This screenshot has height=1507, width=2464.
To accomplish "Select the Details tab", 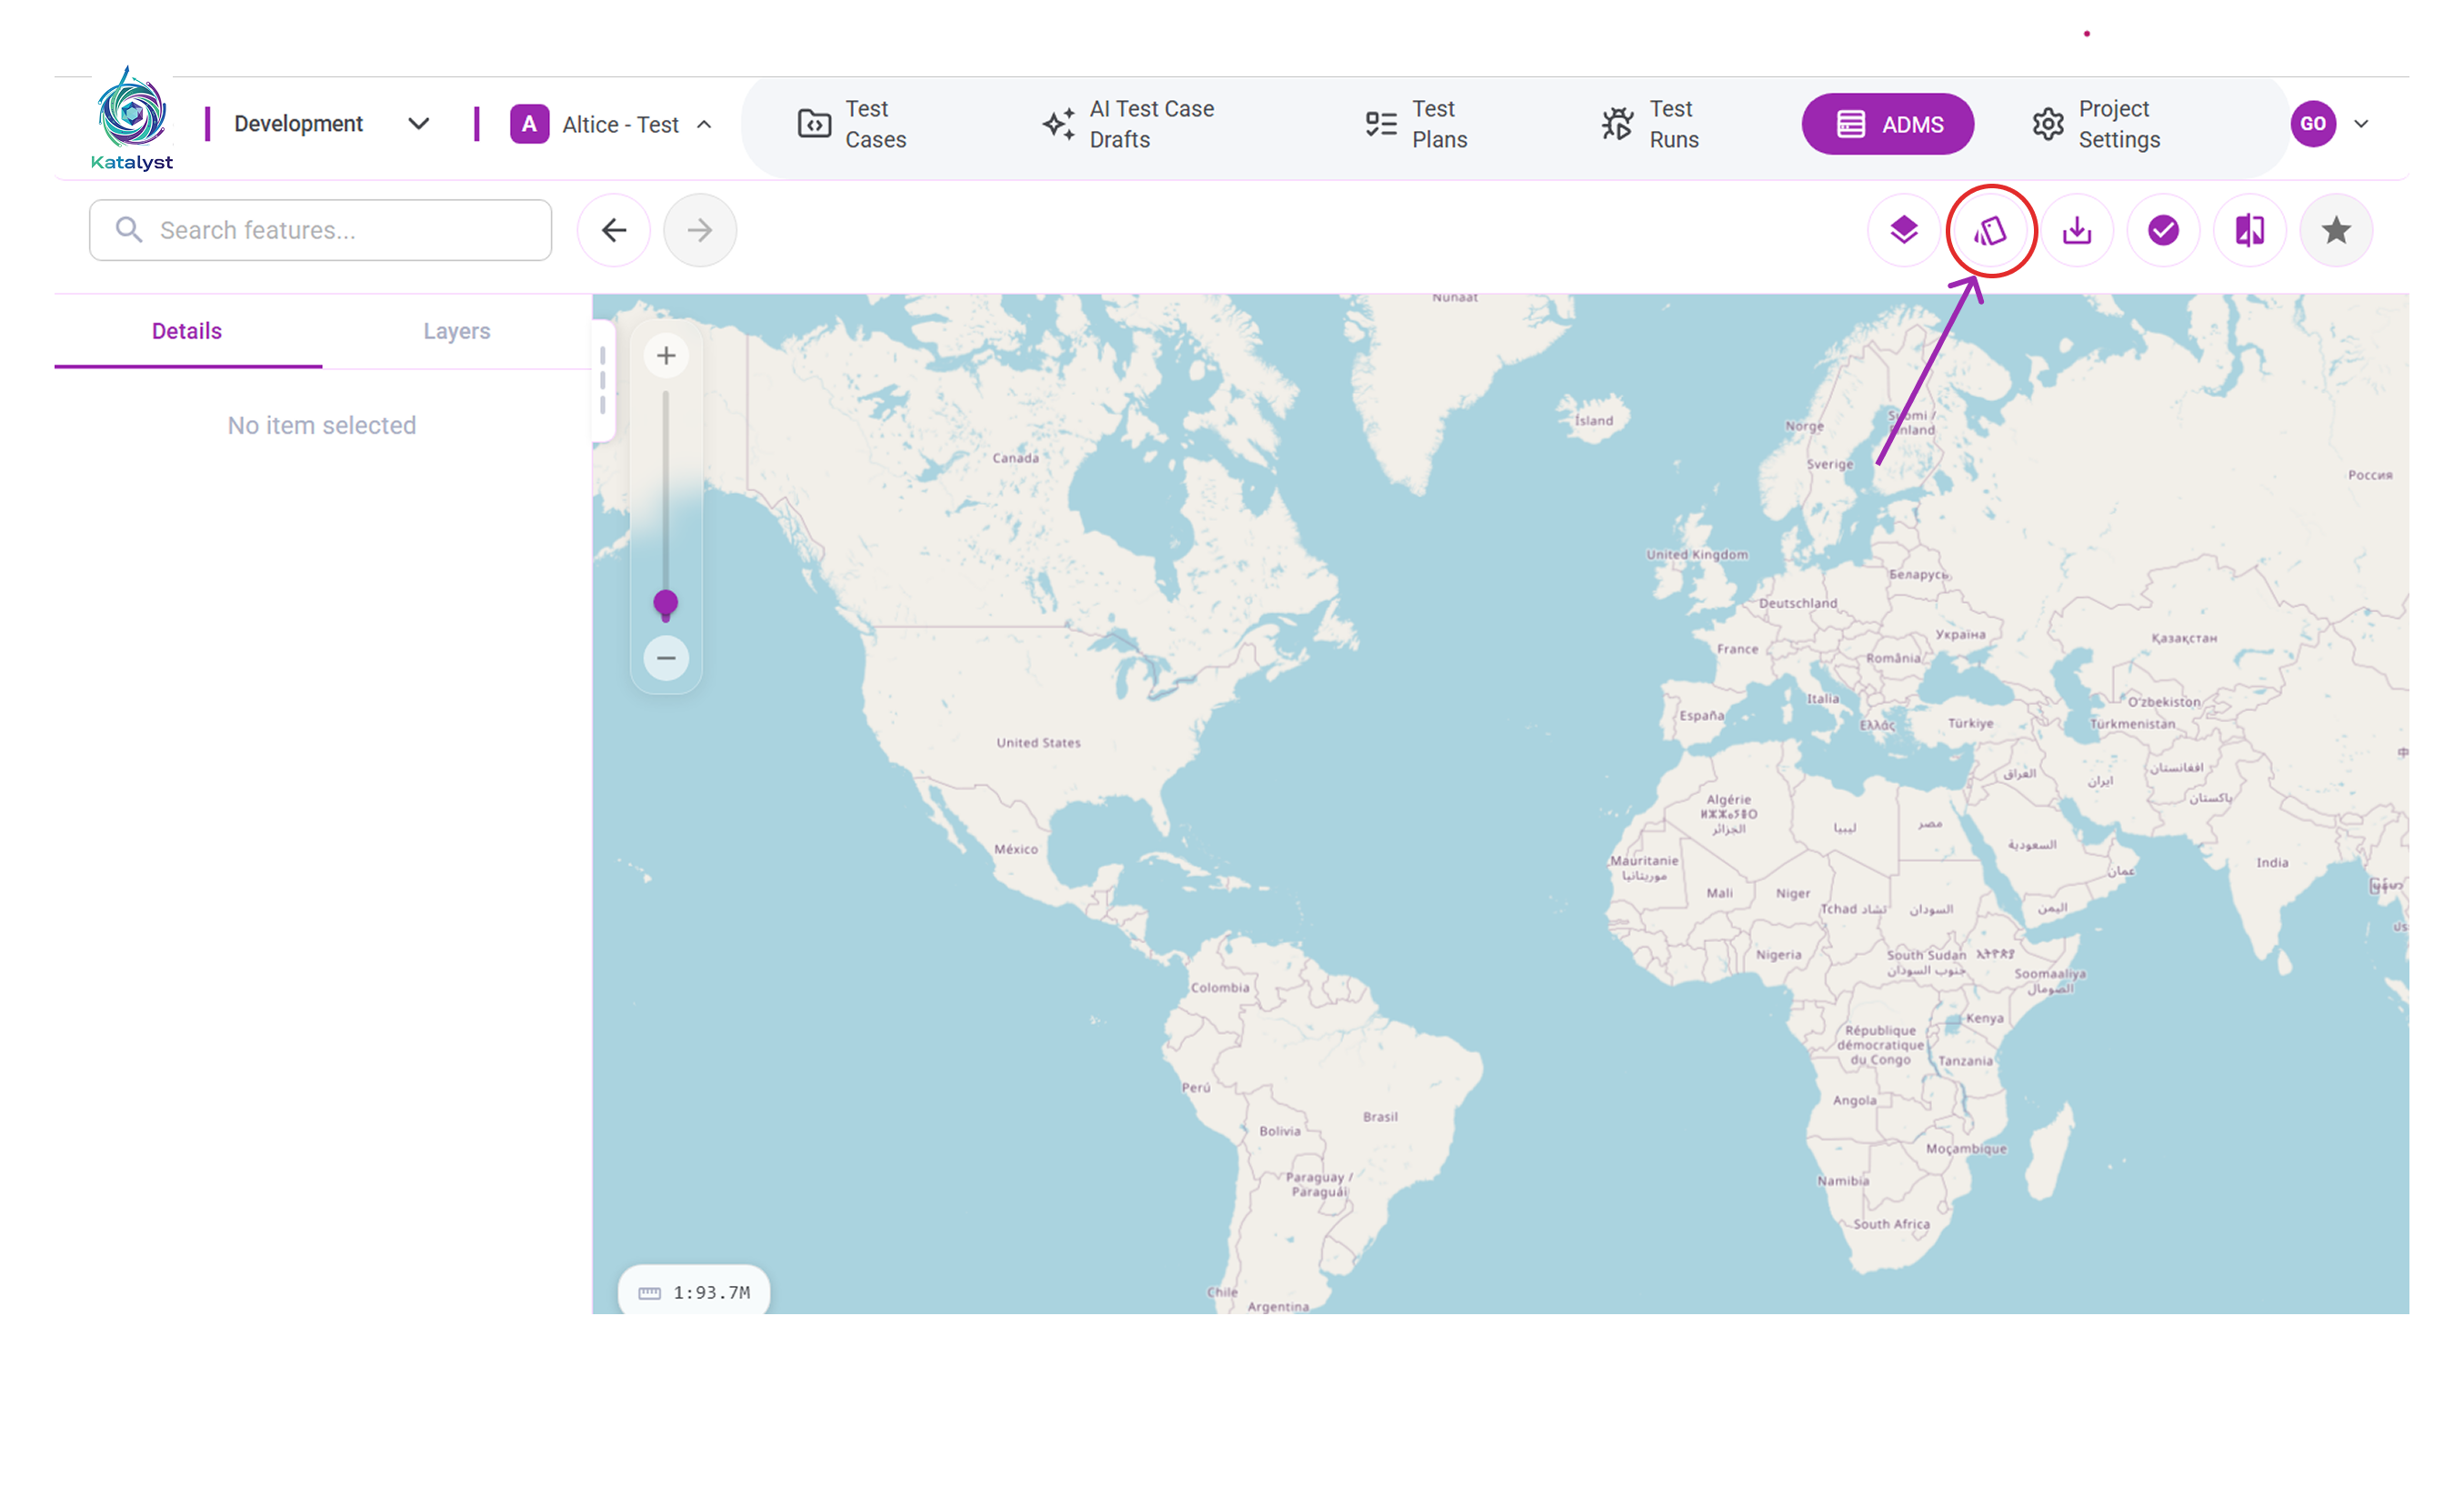I will 187,331.
